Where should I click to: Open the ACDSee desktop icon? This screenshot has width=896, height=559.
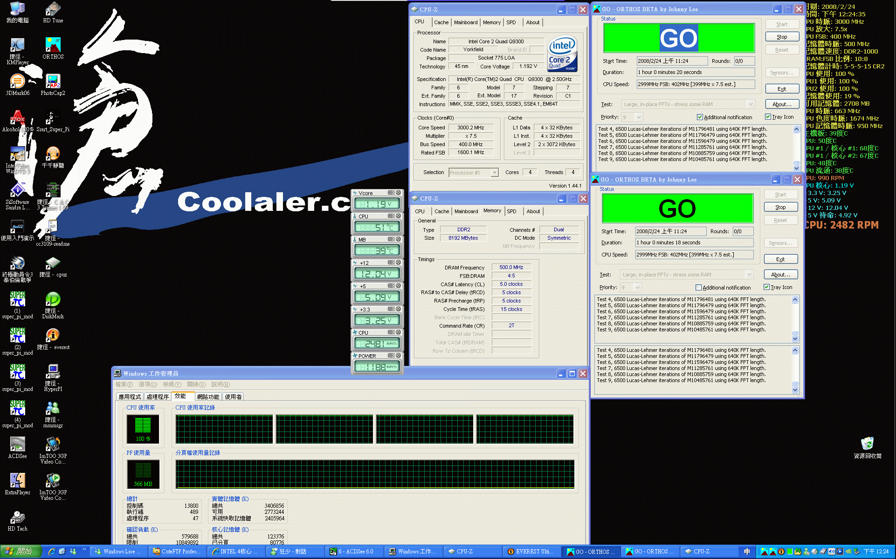pos(17,444)
